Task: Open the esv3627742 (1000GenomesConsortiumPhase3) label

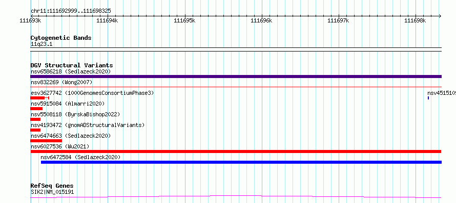Action: 92,93
